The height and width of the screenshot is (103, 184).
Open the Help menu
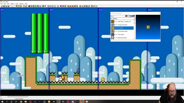tap(26, 4)
